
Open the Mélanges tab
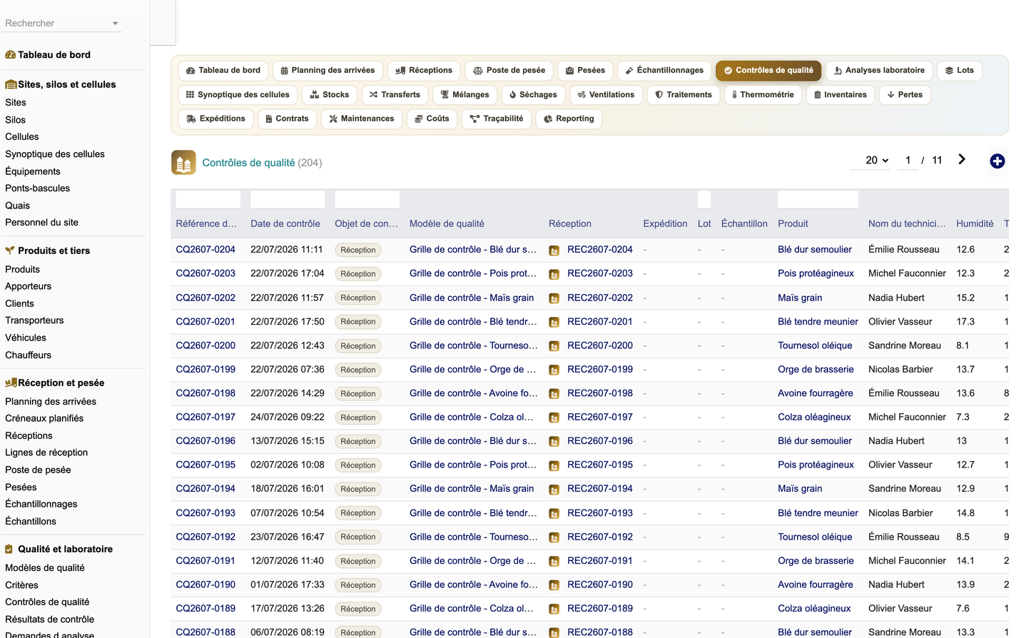(464, 95)
